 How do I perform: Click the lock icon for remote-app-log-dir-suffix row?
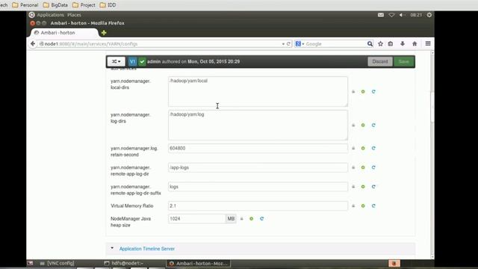pyautogui.click(x=353, y=187)
